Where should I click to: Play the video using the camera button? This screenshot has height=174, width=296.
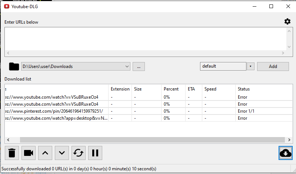tap(29, 153)
